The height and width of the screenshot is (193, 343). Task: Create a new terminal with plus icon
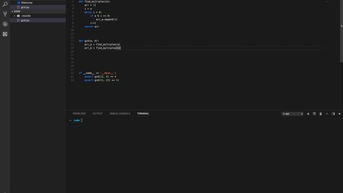click(308, 114)
